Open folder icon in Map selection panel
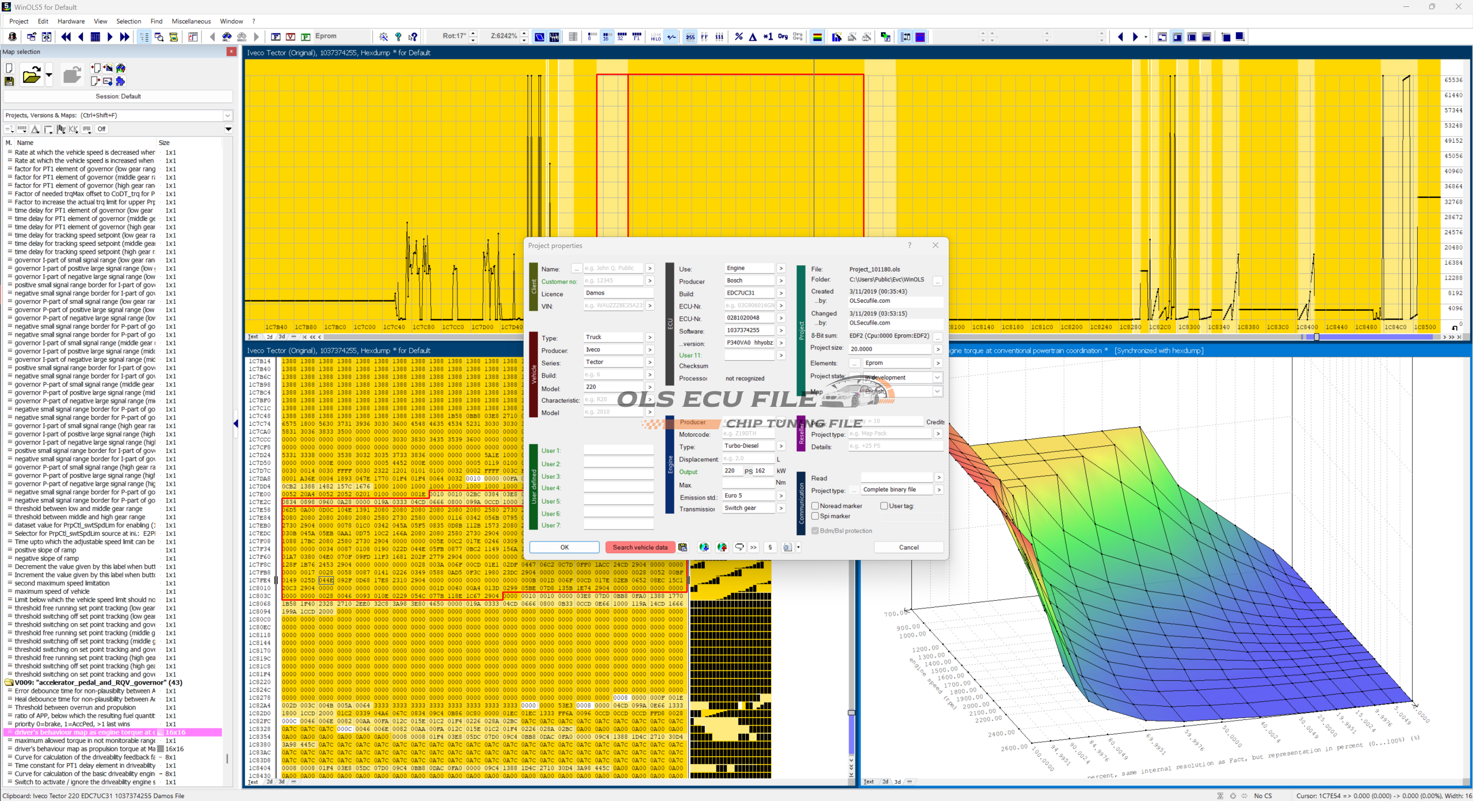Viewport: 1473px width, 801px height. (32, 75)
